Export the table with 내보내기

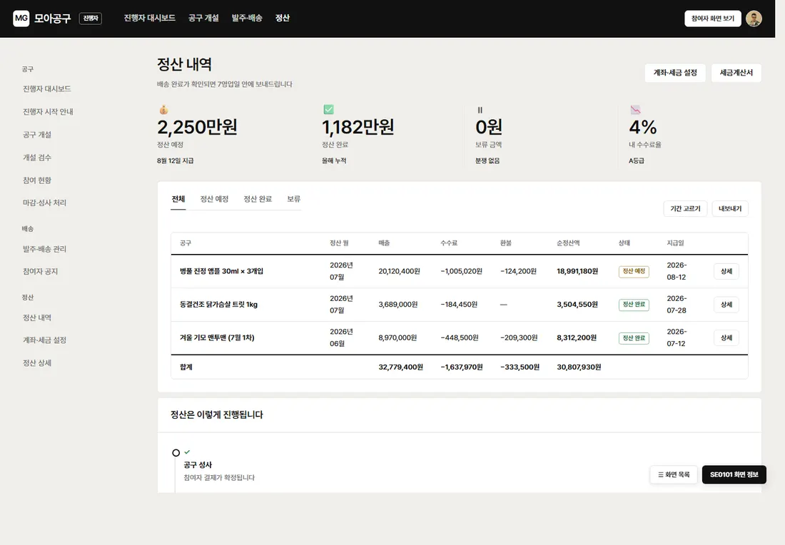(x=730, y=209)
